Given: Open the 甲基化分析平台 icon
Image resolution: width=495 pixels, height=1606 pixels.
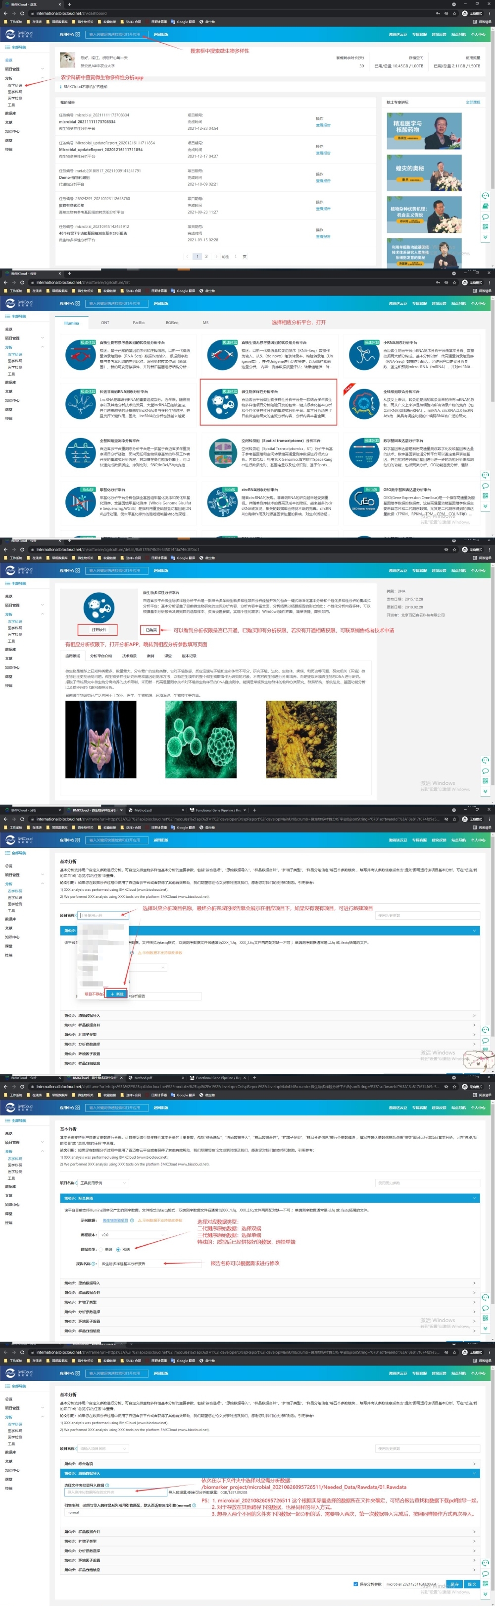Looking at the screenshot, I should click(80, 502).
